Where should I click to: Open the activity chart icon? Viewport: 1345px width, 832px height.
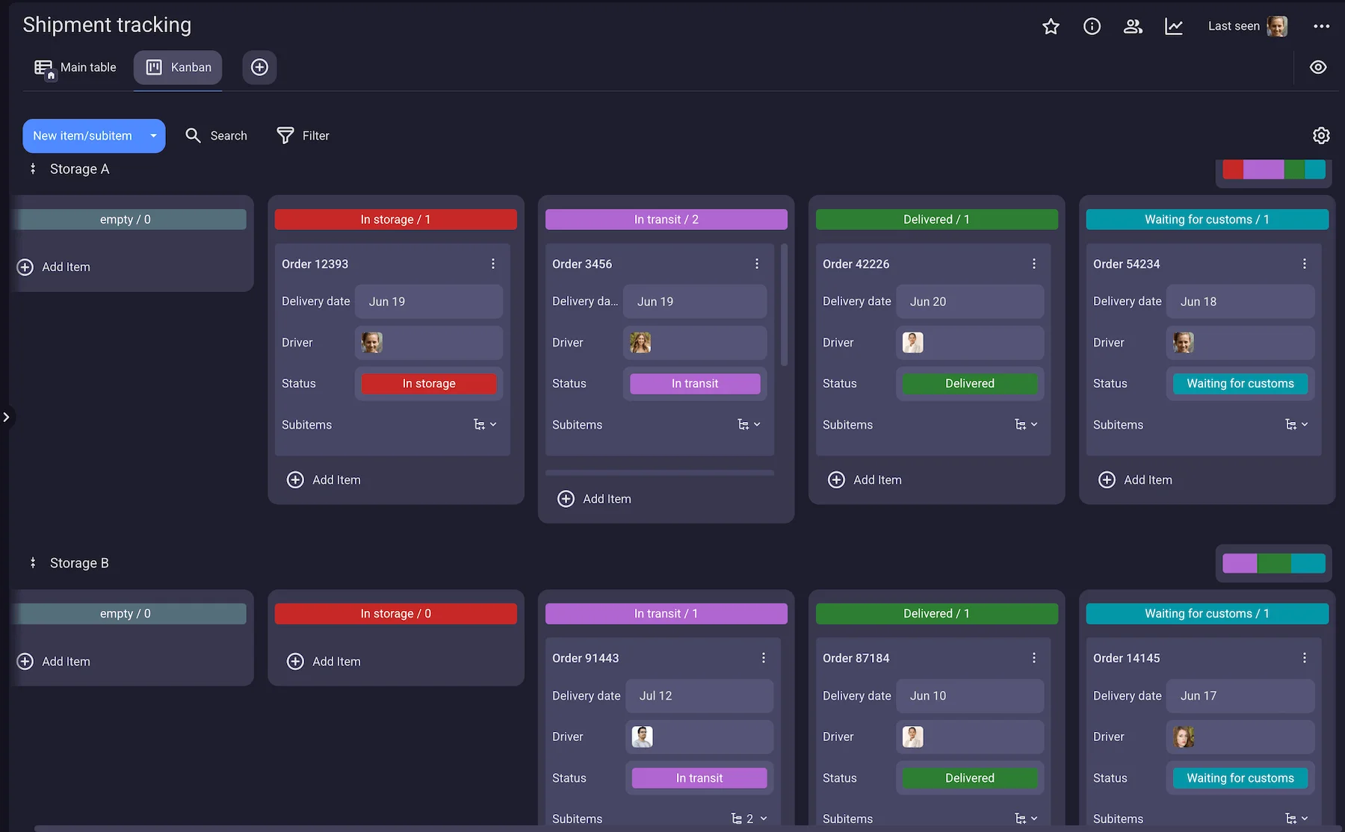click(1174, 26)
